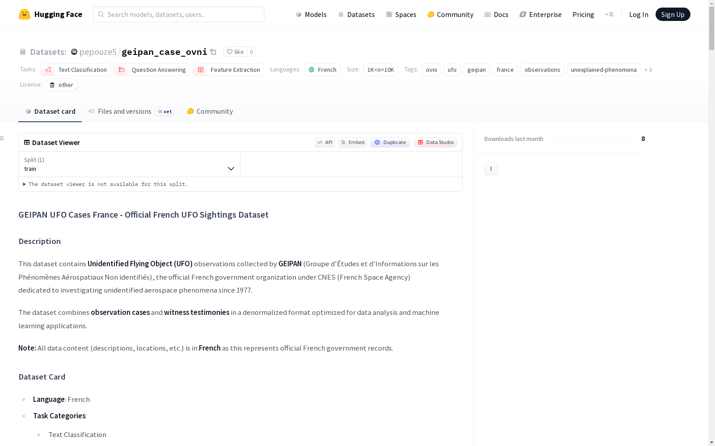The height and width of the screenshot is (446, 715).
Task: Open the Community tab of the dataset
Action: 210,111
